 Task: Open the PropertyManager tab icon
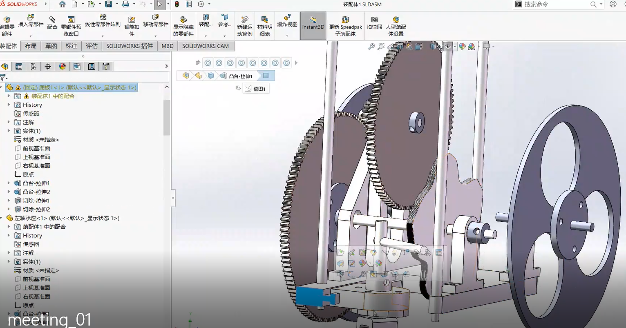pyautogui.click(x=19, y=67)
